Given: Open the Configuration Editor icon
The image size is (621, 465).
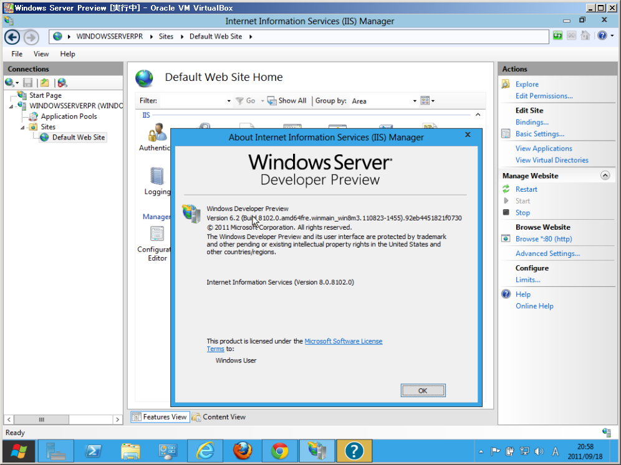Looking at the screenshot, I should 156,235.
